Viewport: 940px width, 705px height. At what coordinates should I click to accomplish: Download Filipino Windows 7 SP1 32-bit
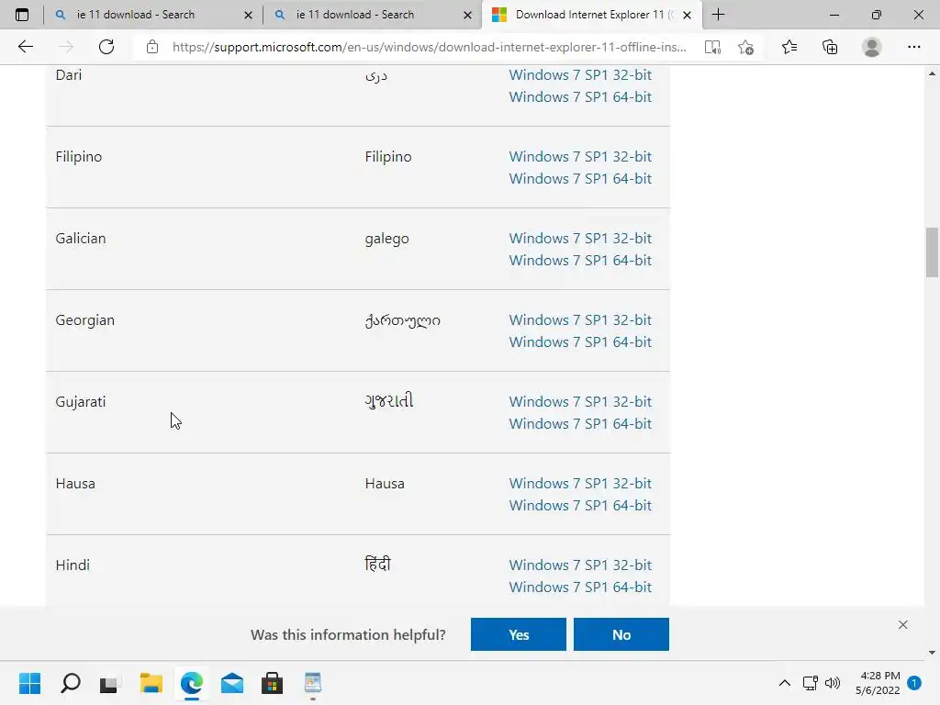coord(580,156)
